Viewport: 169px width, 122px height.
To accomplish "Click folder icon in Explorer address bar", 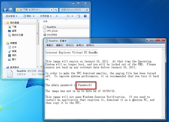I will [x=17, y=10].
